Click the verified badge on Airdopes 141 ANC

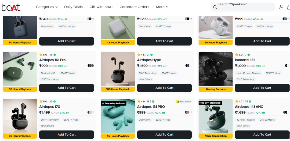[x=250, y=102]
